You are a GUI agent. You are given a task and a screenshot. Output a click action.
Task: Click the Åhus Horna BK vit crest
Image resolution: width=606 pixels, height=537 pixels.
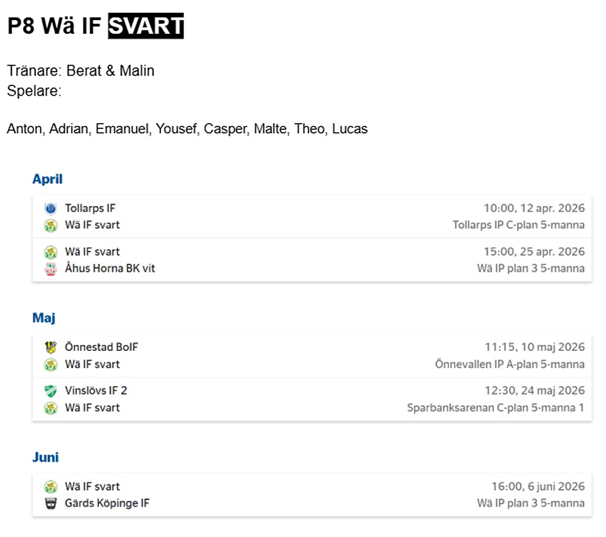click(x=50, y=268)
